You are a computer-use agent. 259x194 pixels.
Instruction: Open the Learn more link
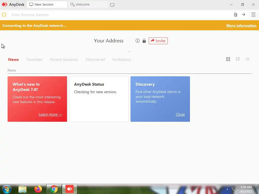click(50, 114)
